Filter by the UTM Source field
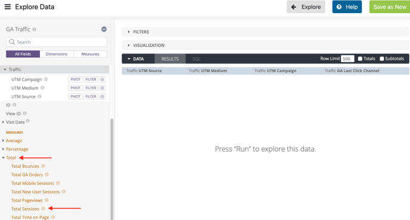This screenshot has width=410, height=220. 91,96
